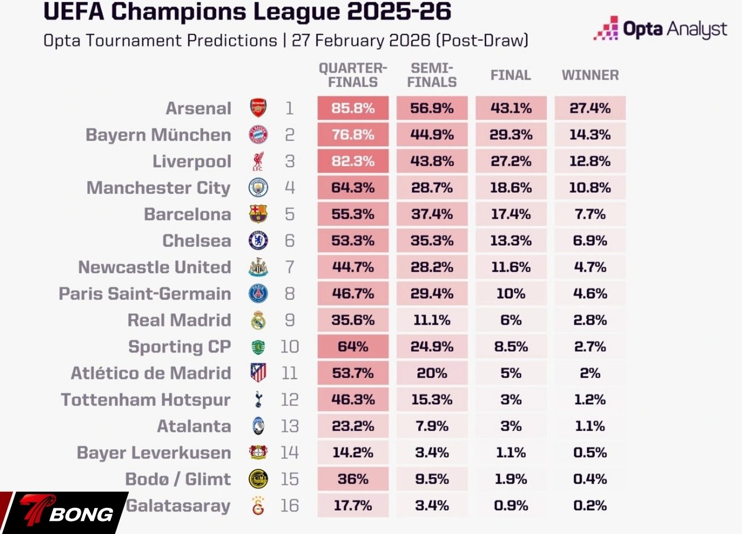This screenshot has width=742, height=534.
Task: Click the Tottenham Hotspur team name
Action: [145, 400]
